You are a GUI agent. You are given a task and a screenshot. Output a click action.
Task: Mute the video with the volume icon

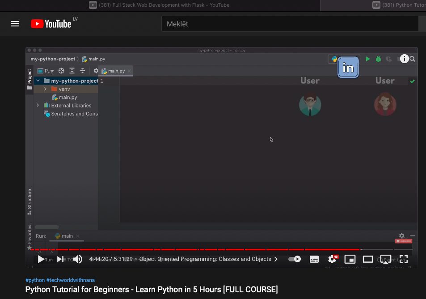78,259
